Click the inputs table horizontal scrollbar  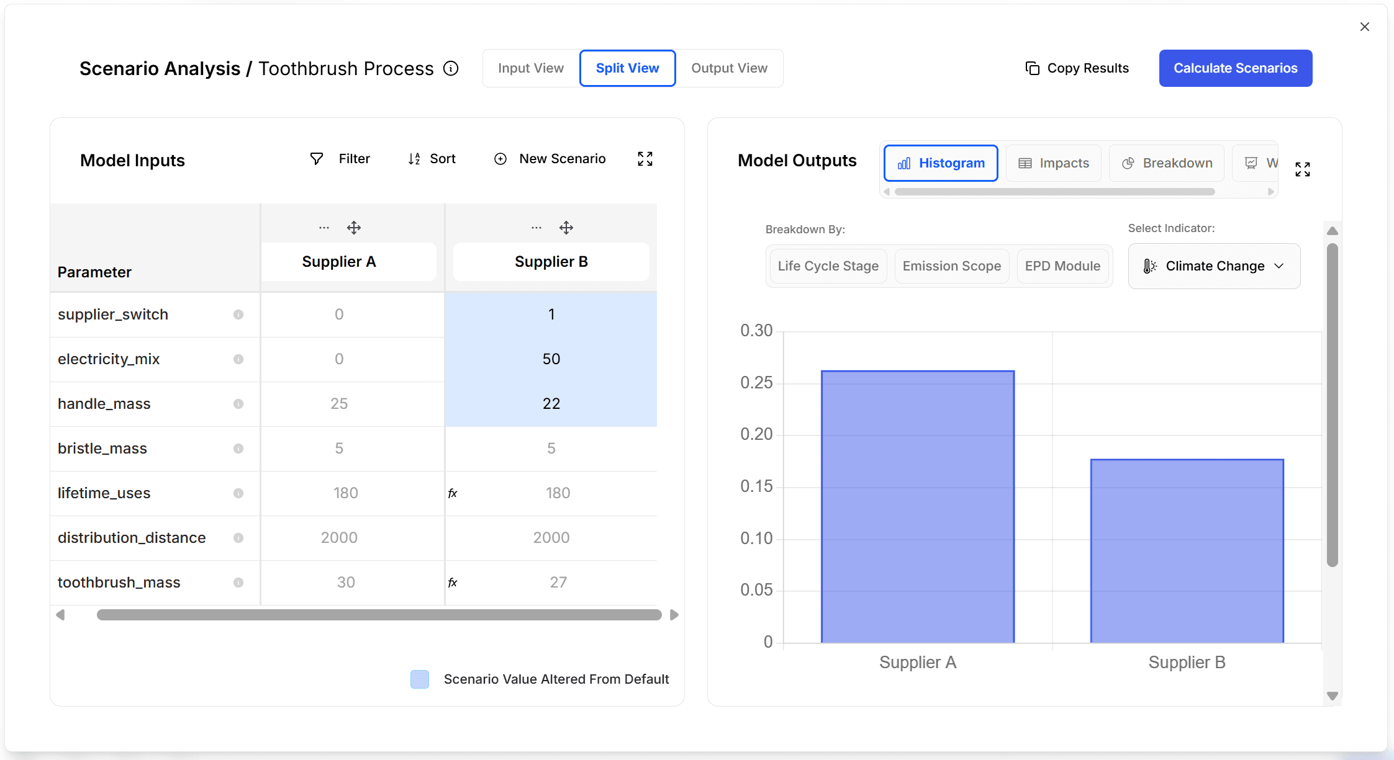[379, 615]
